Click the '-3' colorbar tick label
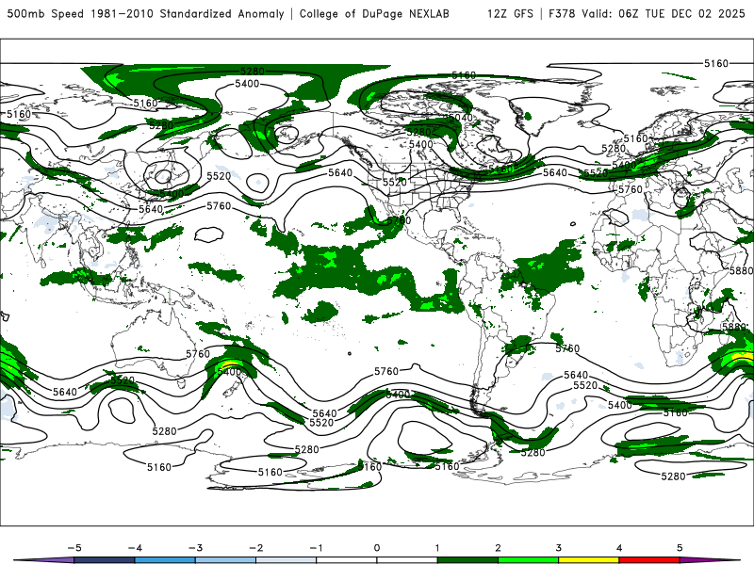 point(195,548)
